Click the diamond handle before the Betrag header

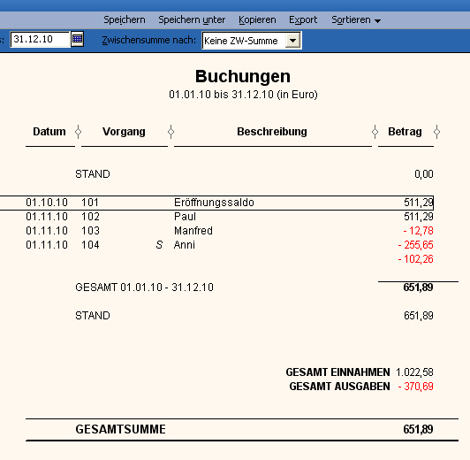coord(375,132)
